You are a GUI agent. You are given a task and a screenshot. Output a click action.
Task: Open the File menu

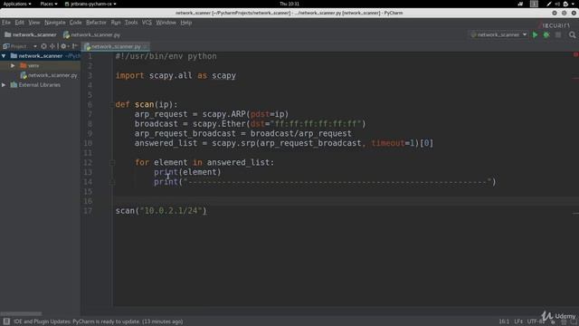point(6,23)
